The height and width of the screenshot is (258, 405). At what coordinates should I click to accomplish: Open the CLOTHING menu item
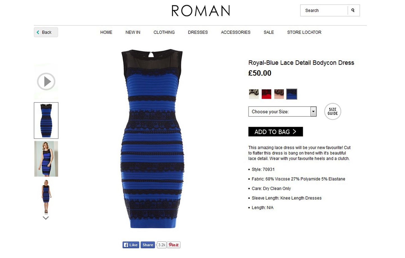click(x=164, y=32)
